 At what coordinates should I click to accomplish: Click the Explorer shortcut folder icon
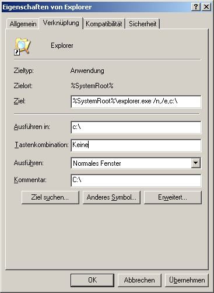coord(23,46)
